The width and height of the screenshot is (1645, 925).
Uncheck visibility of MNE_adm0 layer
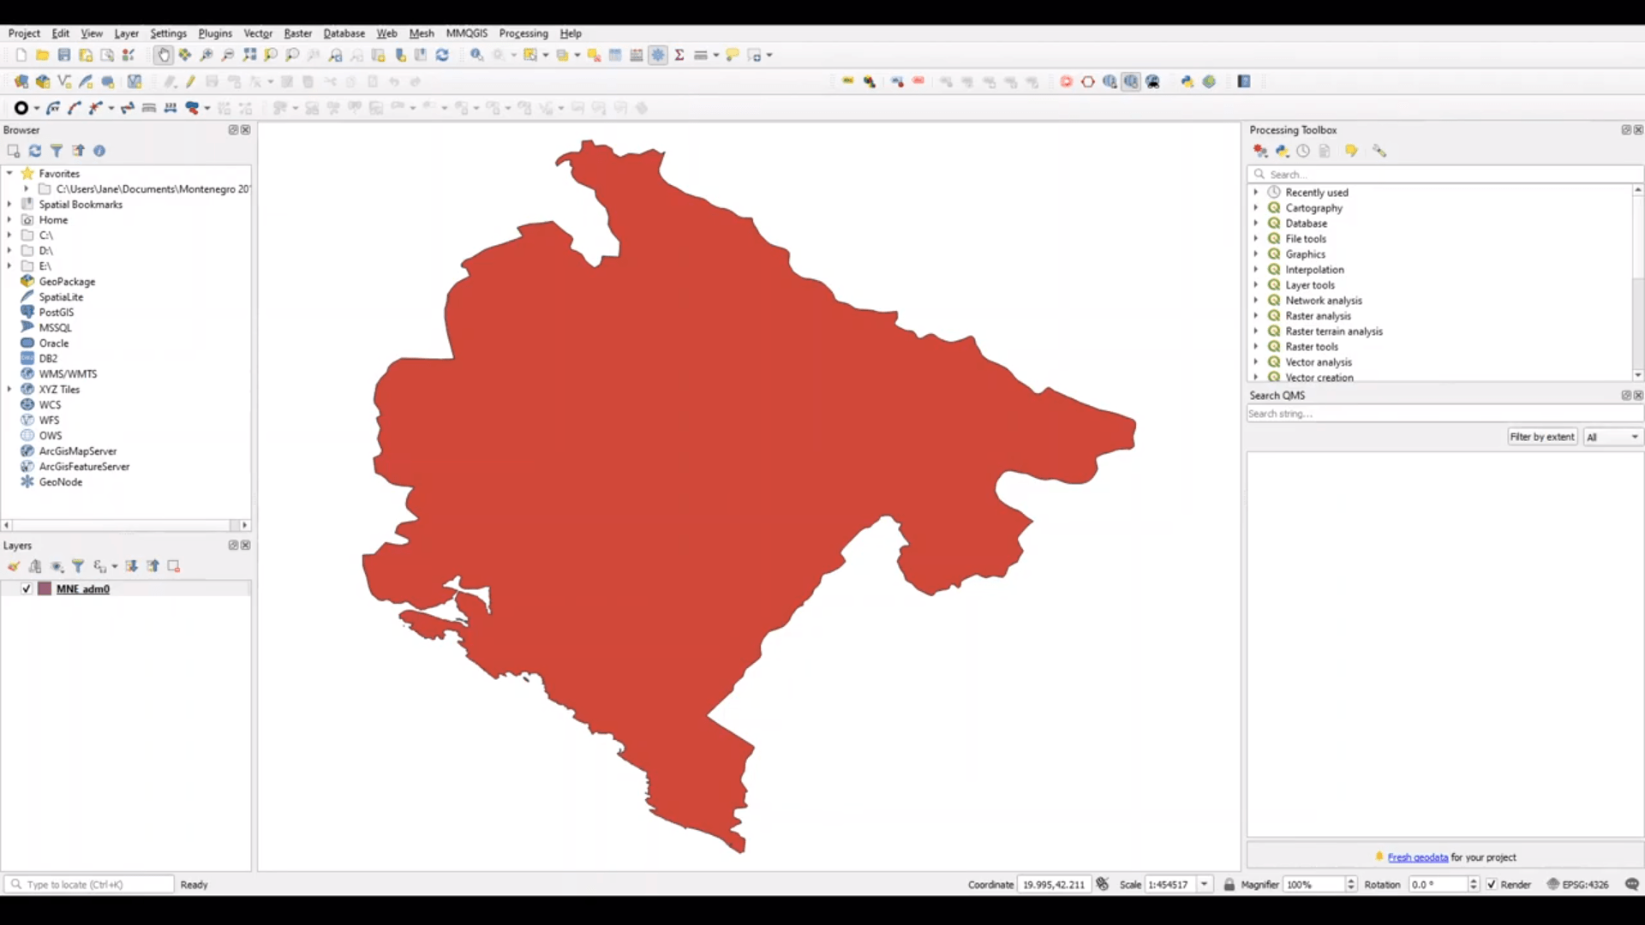pos(26,588)
